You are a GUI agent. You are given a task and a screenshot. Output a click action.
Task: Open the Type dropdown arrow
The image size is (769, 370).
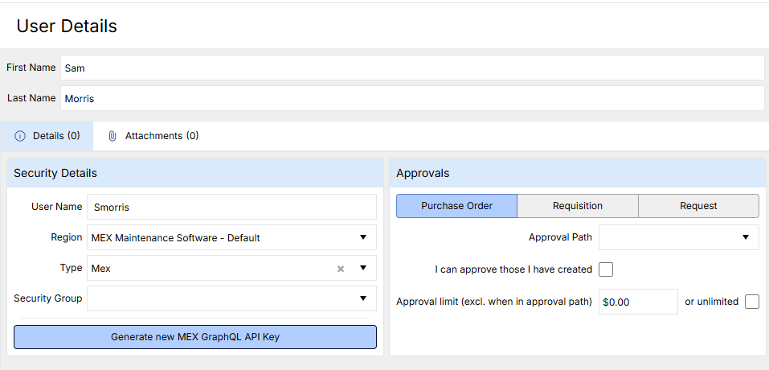(362, 268)
